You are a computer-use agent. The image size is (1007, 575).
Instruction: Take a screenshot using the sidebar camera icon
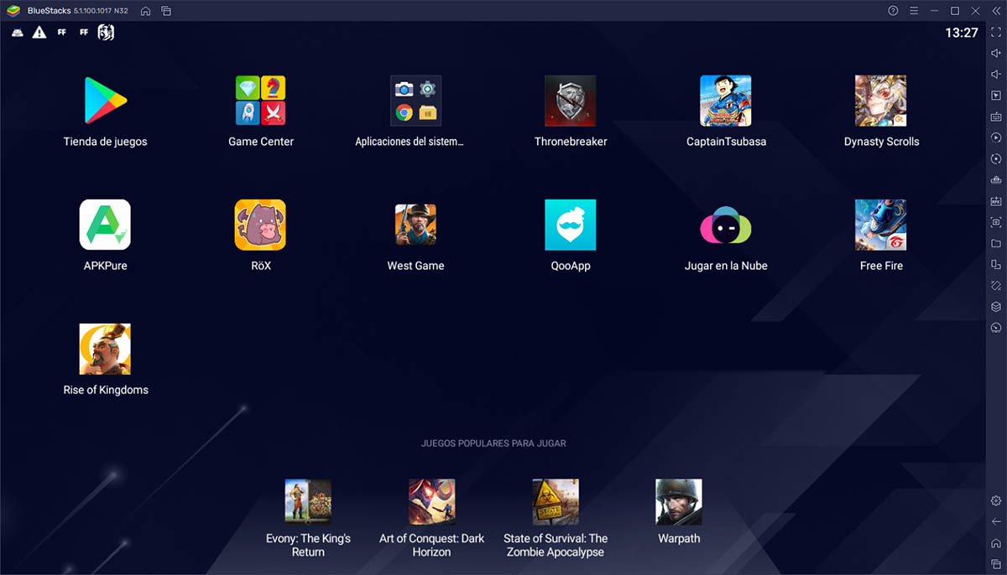pos(996,222)
